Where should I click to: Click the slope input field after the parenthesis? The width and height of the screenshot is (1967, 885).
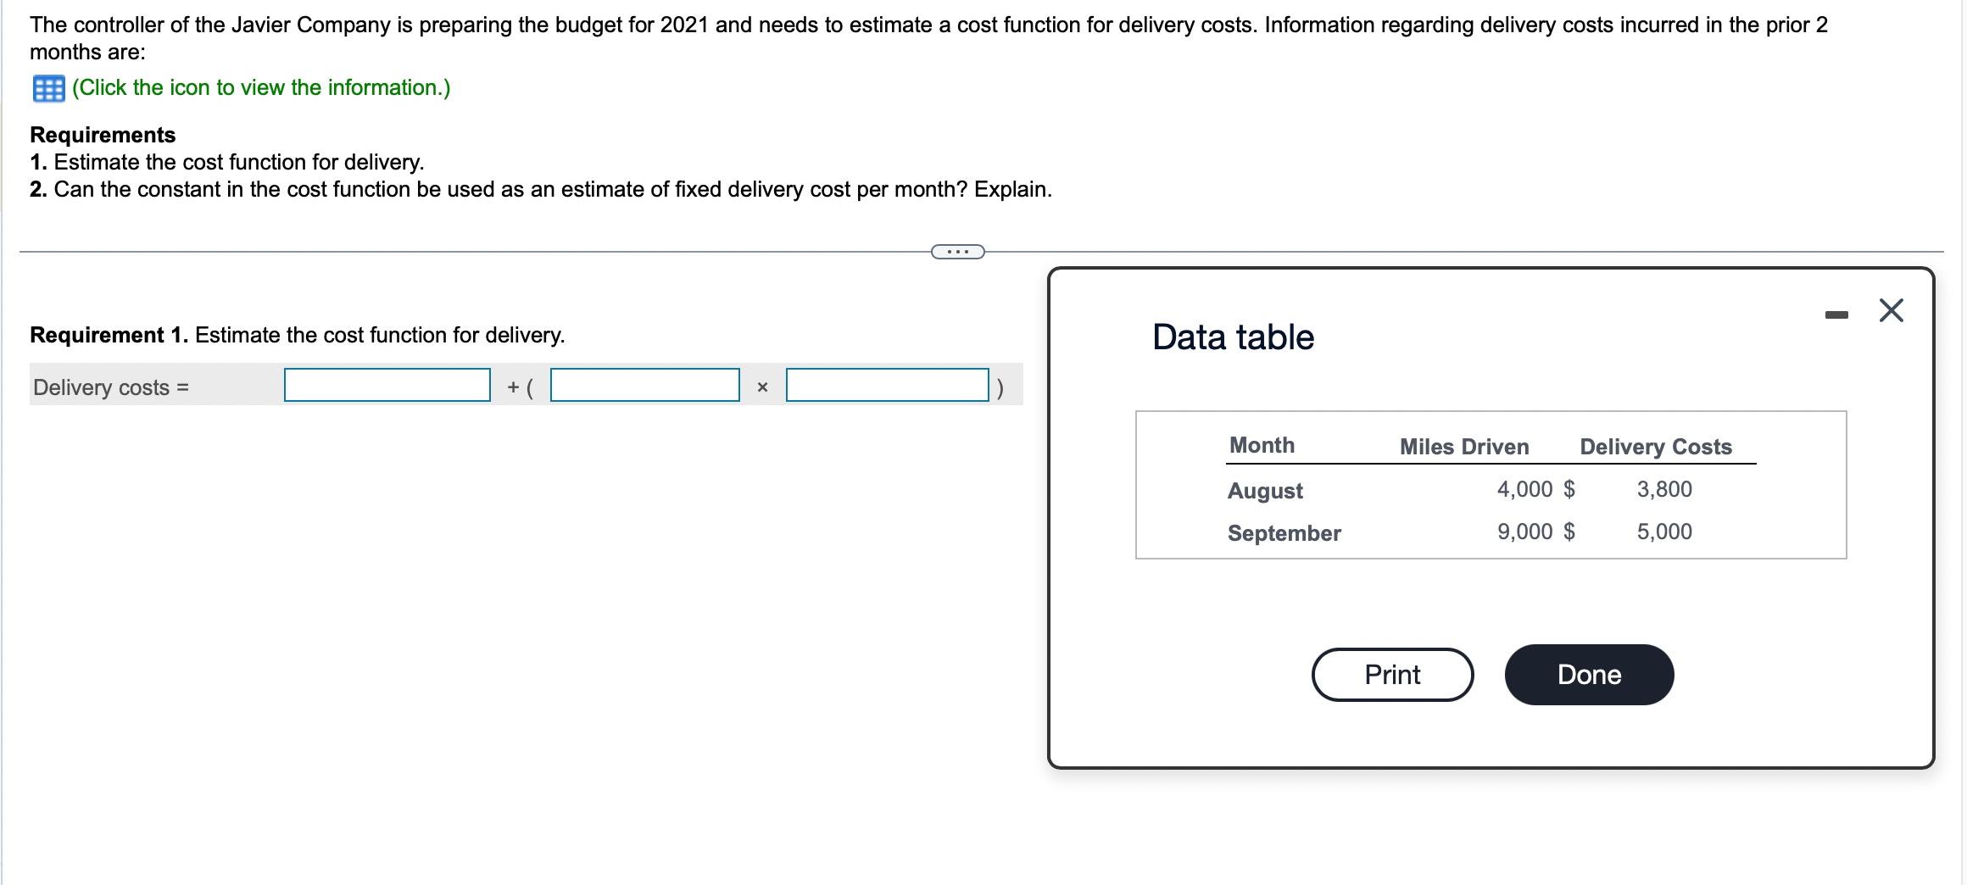pyautogui.click(x=644, y=386)
